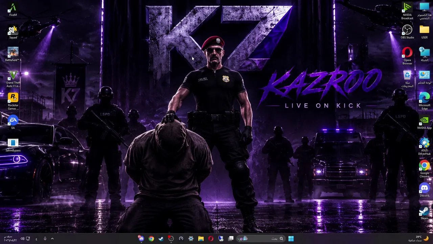Select the Battlefield 6 desktop icon
The width and height of the screenshot is (433, 244).
13,55
